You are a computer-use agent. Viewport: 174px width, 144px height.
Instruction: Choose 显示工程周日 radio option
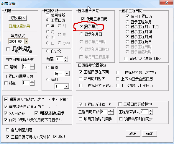pos(127,42)
